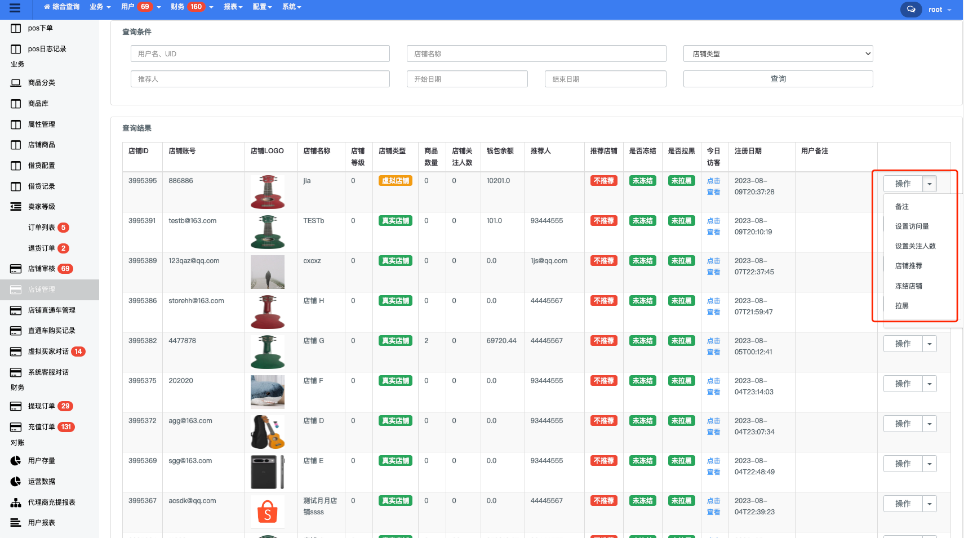The width and height of the screenshot is (964, 538).
Task: Expand 操作 dropdown arrow for 店铺 F
Action: coord(930,384)
